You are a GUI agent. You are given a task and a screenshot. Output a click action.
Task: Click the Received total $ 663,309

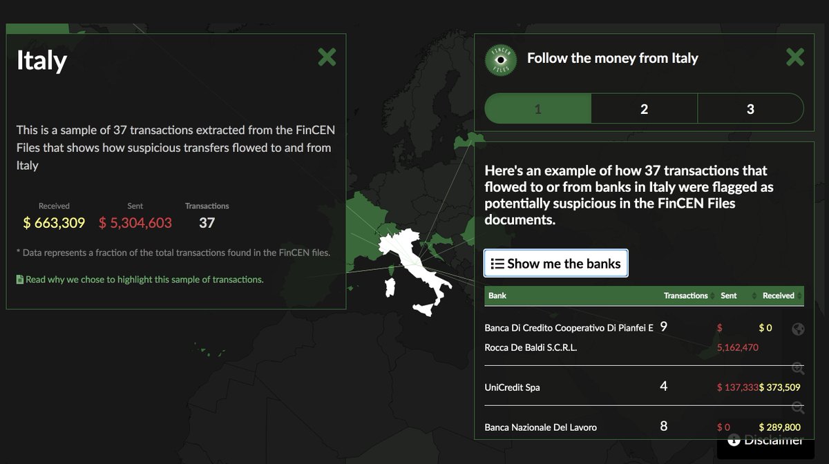pyautogui.click(x=54, y=222)
